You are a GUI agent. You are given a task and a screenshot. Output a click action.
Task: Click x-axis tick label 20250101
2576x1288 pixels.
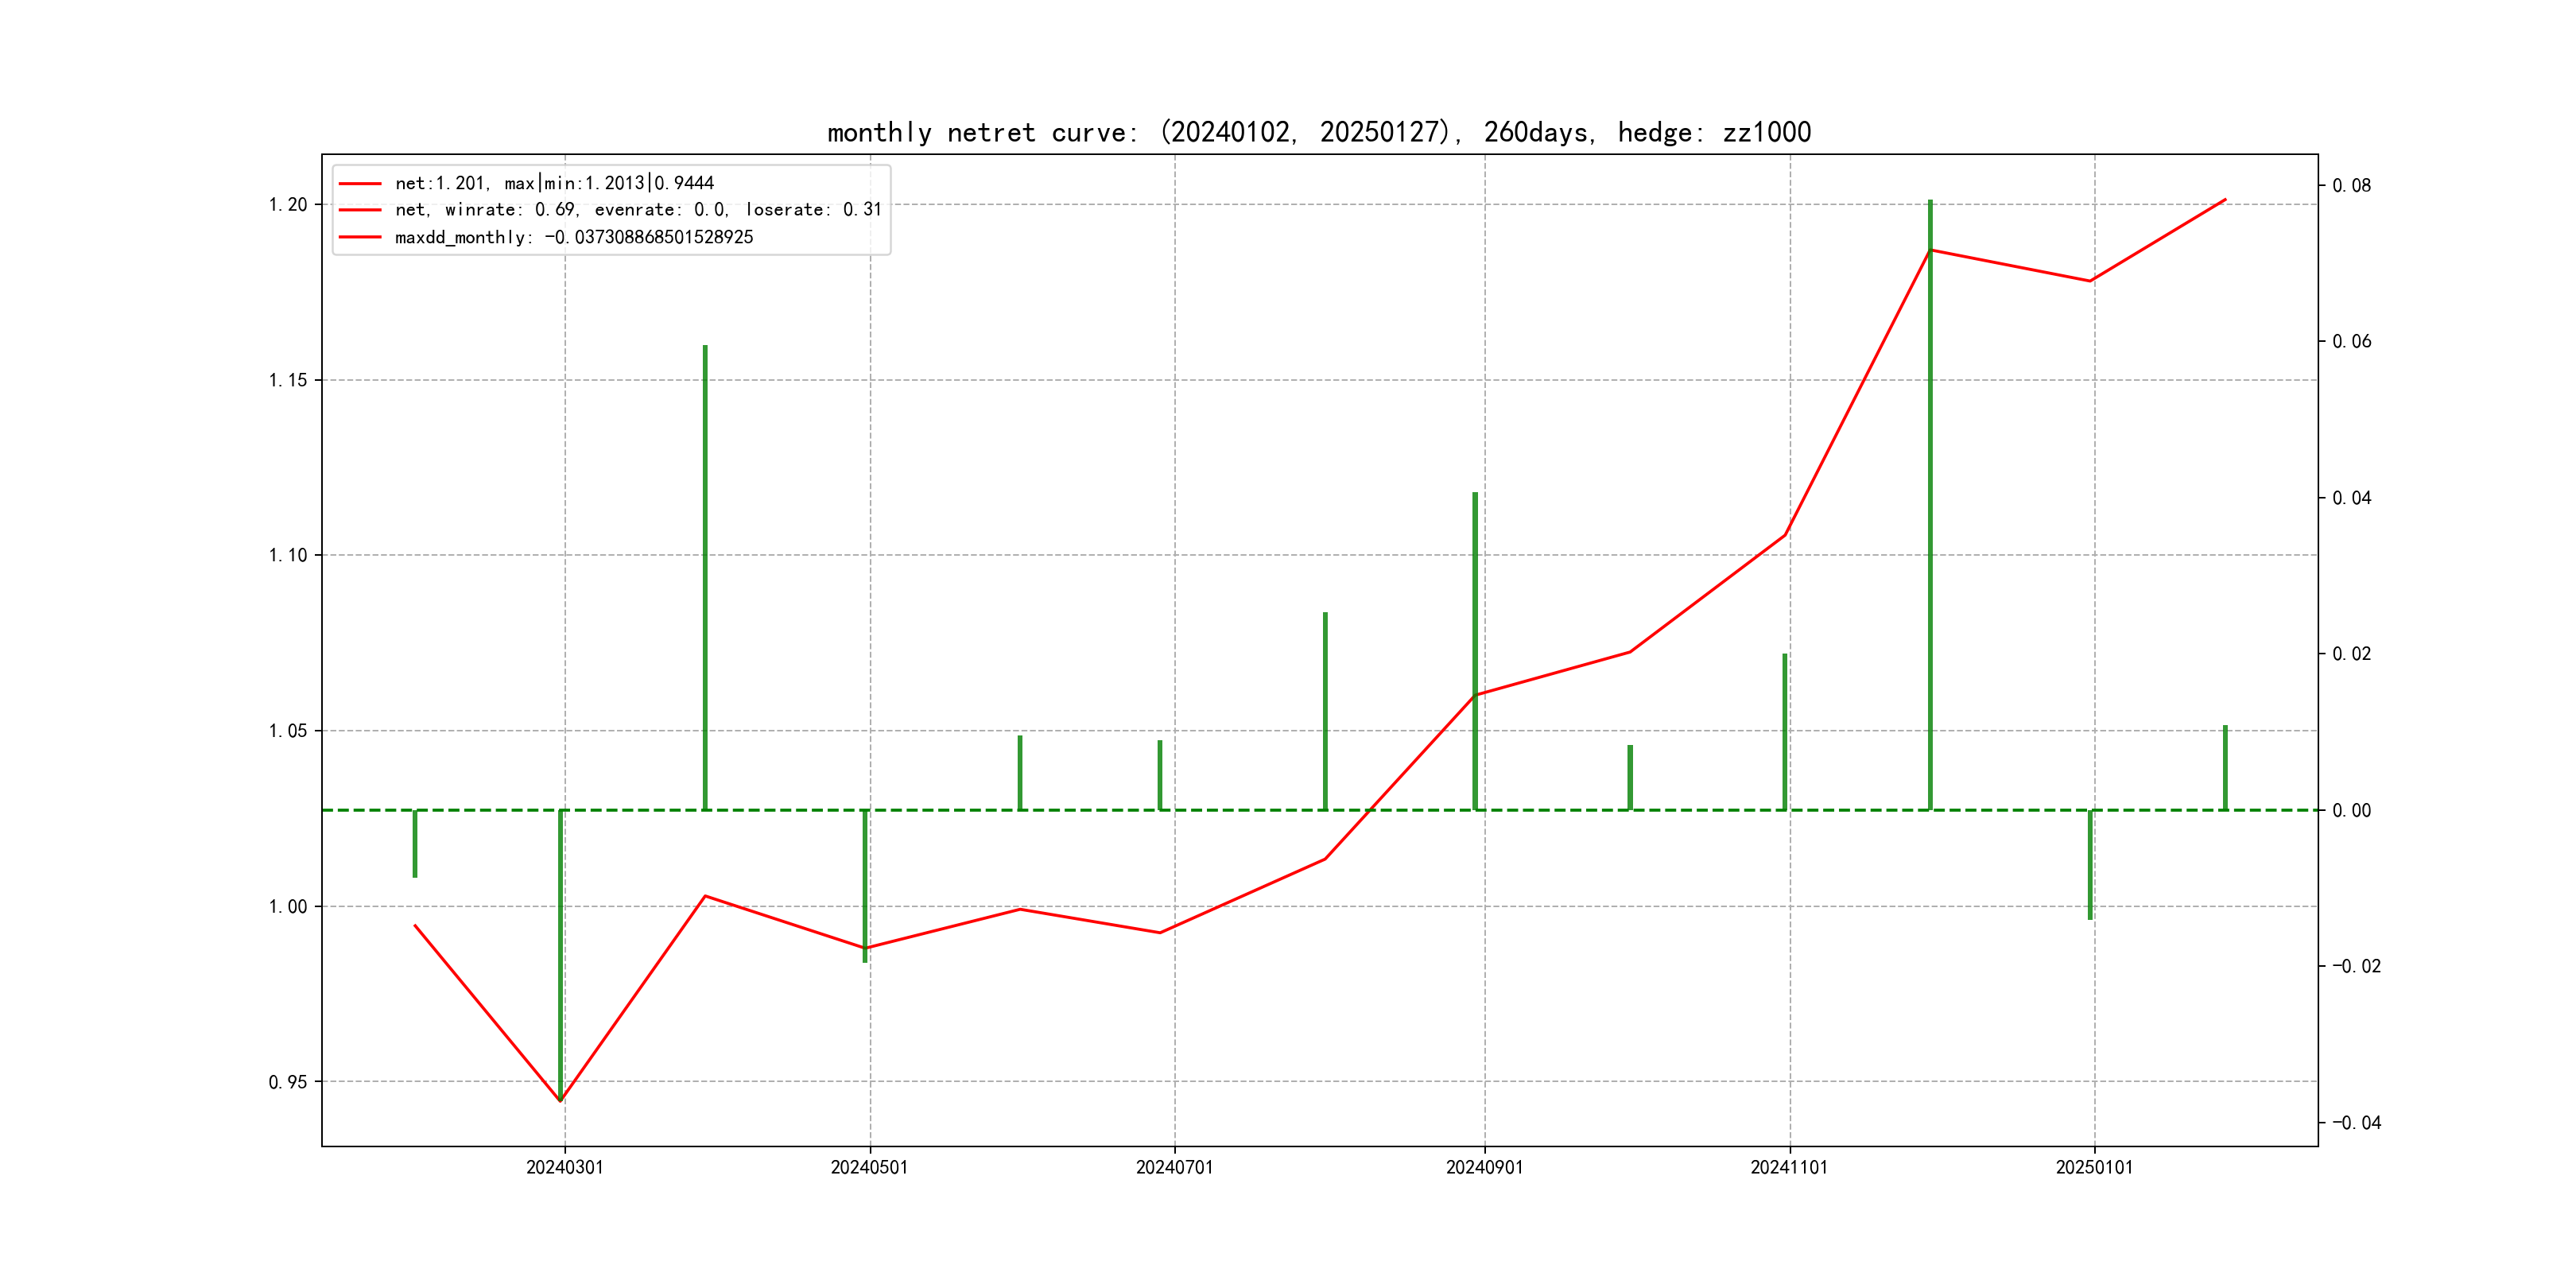point(2094,1167)
